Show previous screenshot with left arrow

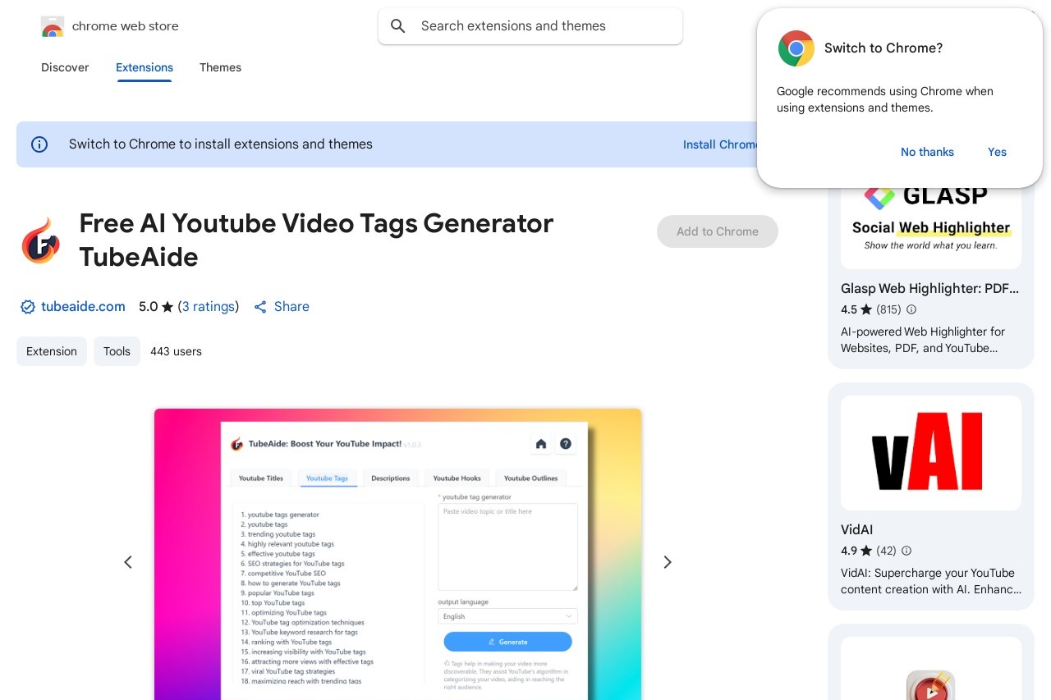(x=128, y=562)
